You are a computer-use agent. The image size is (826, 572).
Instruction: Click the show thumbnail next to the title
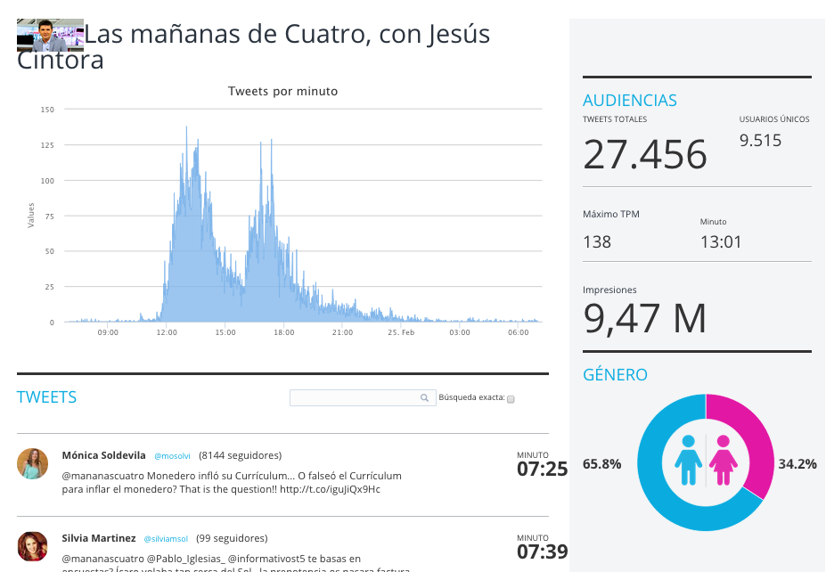pos(50,35)
